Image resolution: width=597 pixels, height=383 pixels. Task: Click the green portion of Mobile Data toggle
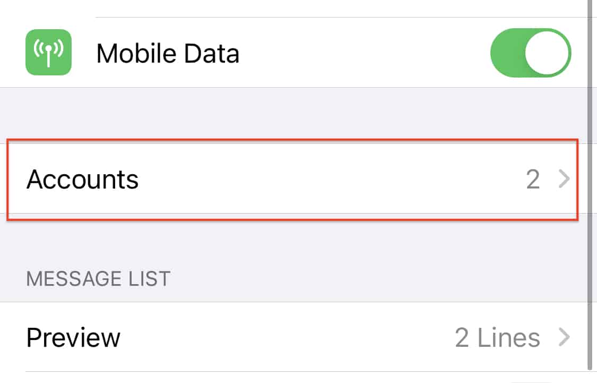click(507, 53)
